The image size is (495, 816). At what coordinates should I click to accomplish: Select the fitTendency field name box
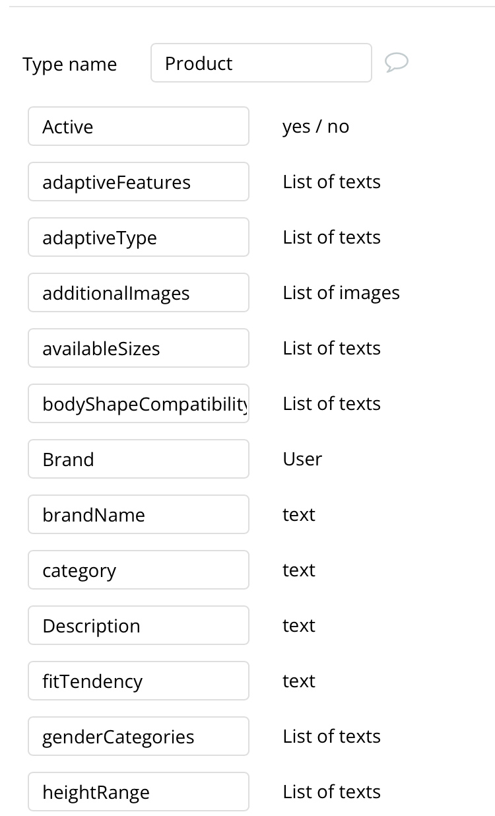click(139, 681)
